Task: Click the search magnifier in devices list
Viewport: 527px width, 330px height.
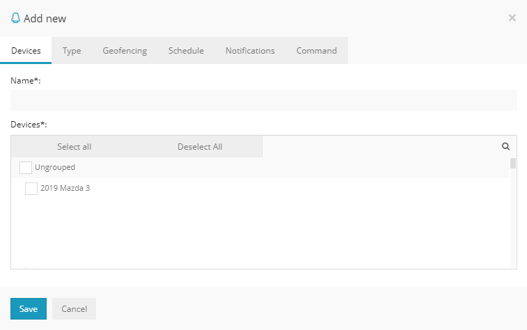Action: click(506, 147)
